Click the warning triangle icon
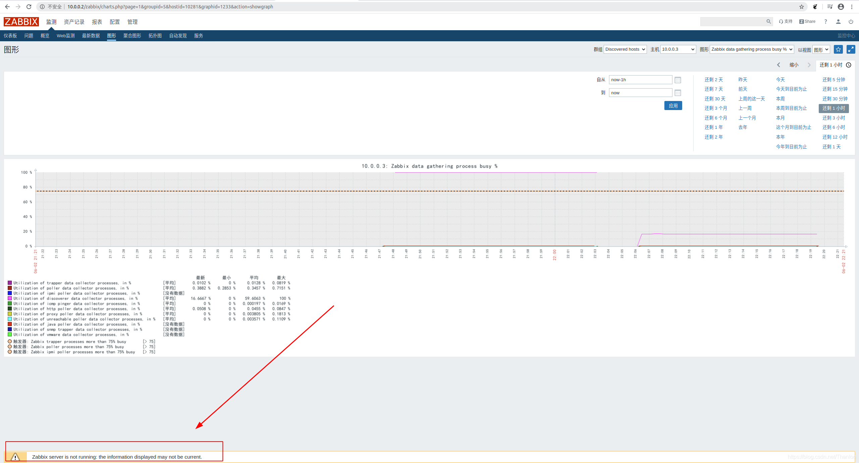859x463 pixels. 15,457
